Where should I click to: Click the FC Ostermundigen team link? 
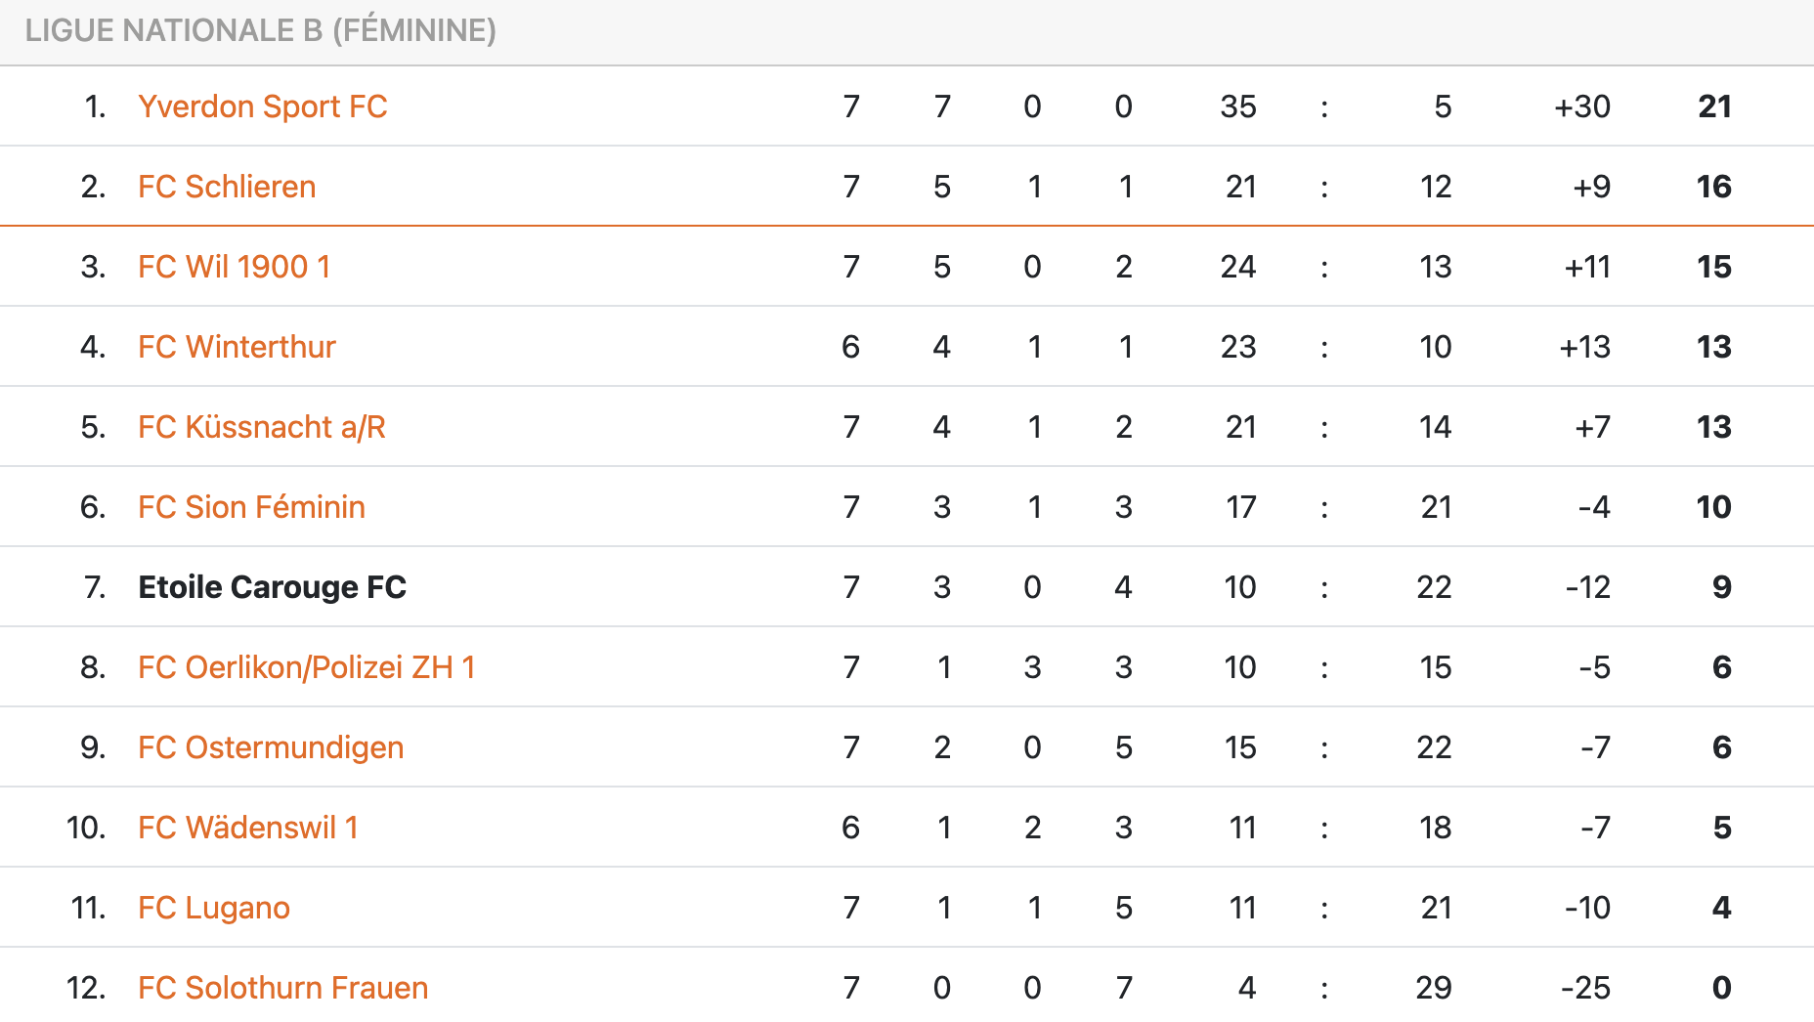271,747
